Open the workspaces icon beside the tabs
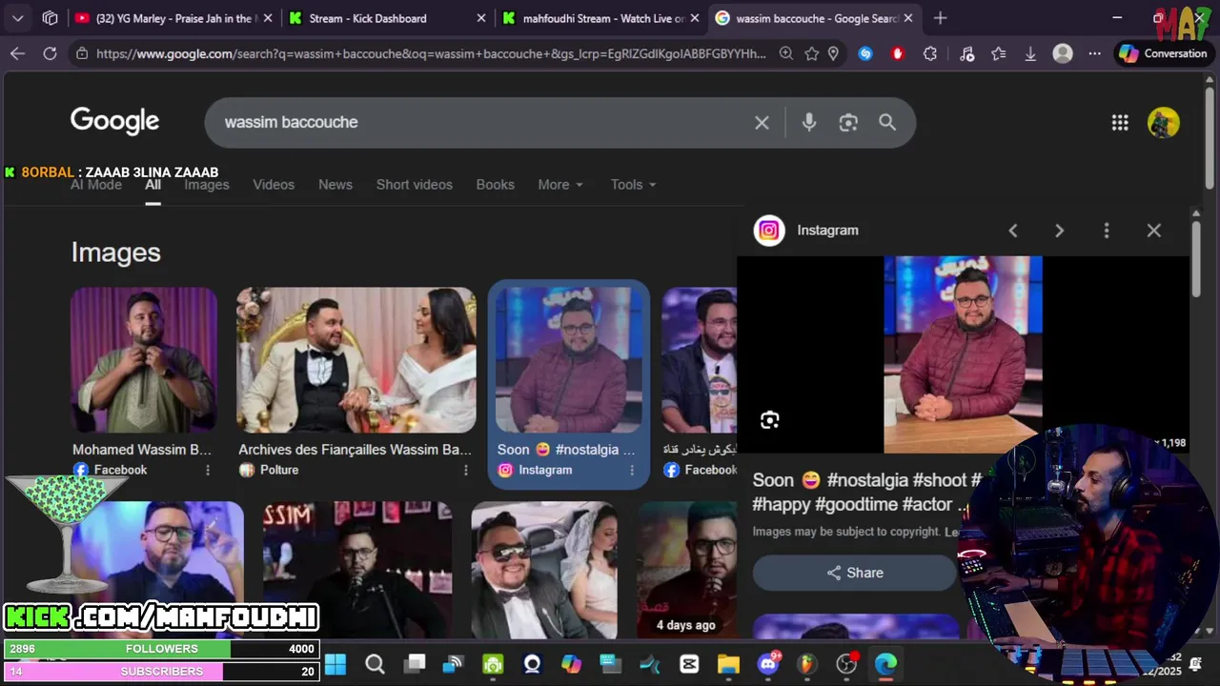 (51, 18)
